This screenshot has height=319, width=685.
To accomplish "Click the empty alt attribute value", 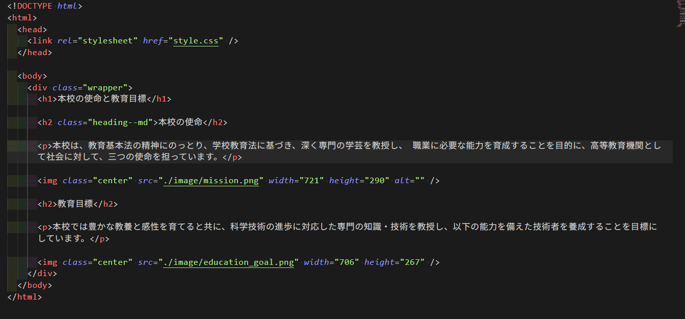I will pyautogui.click(x=421, y=181).
